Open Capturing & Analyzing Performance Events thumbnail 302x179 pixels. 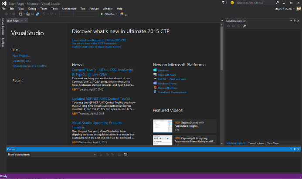[x=163, y=140]
